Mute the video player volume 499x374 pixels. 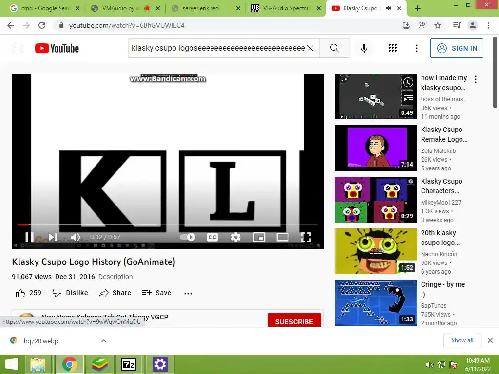point(76,237)
